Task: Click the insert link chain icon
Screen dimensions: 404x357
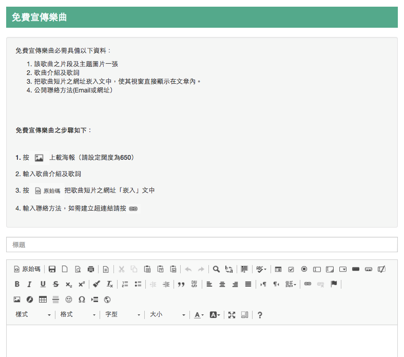Action: point(307,284)
